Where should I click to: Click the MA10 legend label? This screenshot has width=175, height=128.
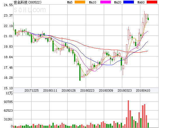92,2
